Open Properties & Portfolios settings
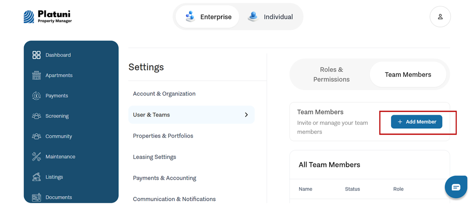 163,136
